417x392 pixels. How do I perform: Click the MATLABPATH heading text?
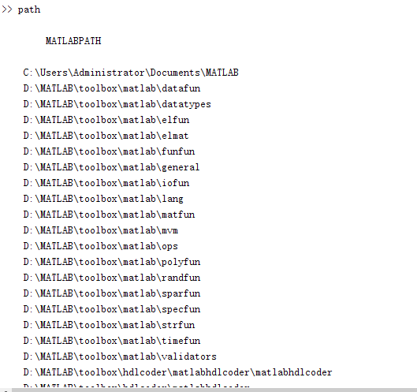pos(73,41)
